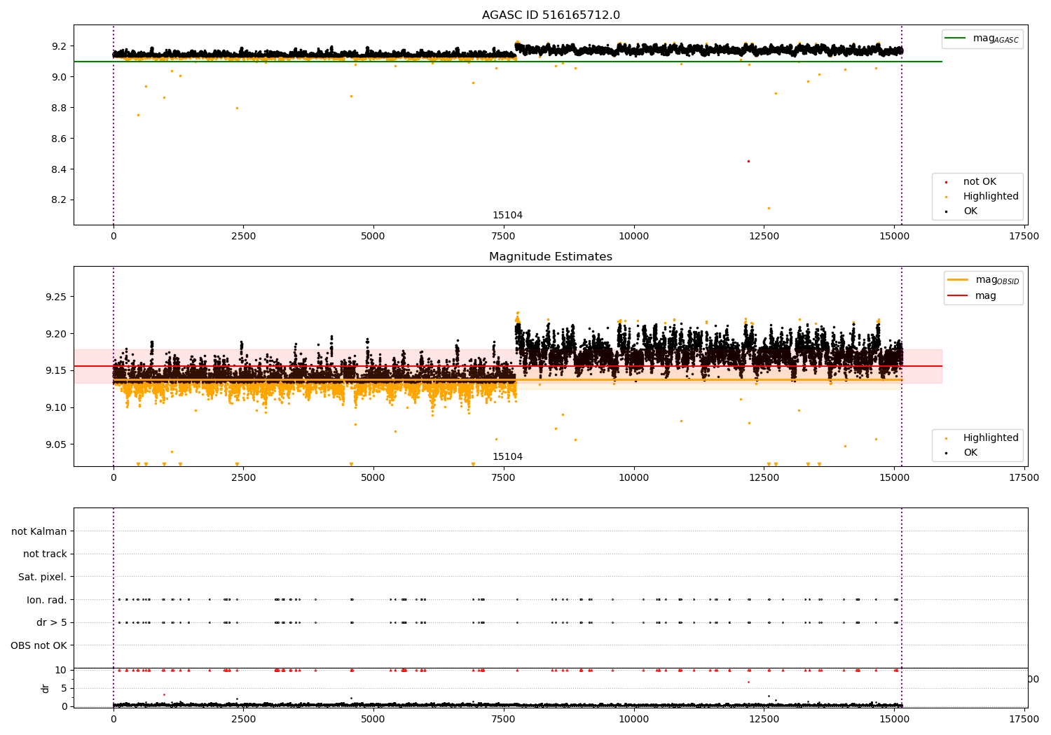Screen dimensions: 1051x735
Task: Select the mag OBSID legend entry
Action: [x=984, y=280]
